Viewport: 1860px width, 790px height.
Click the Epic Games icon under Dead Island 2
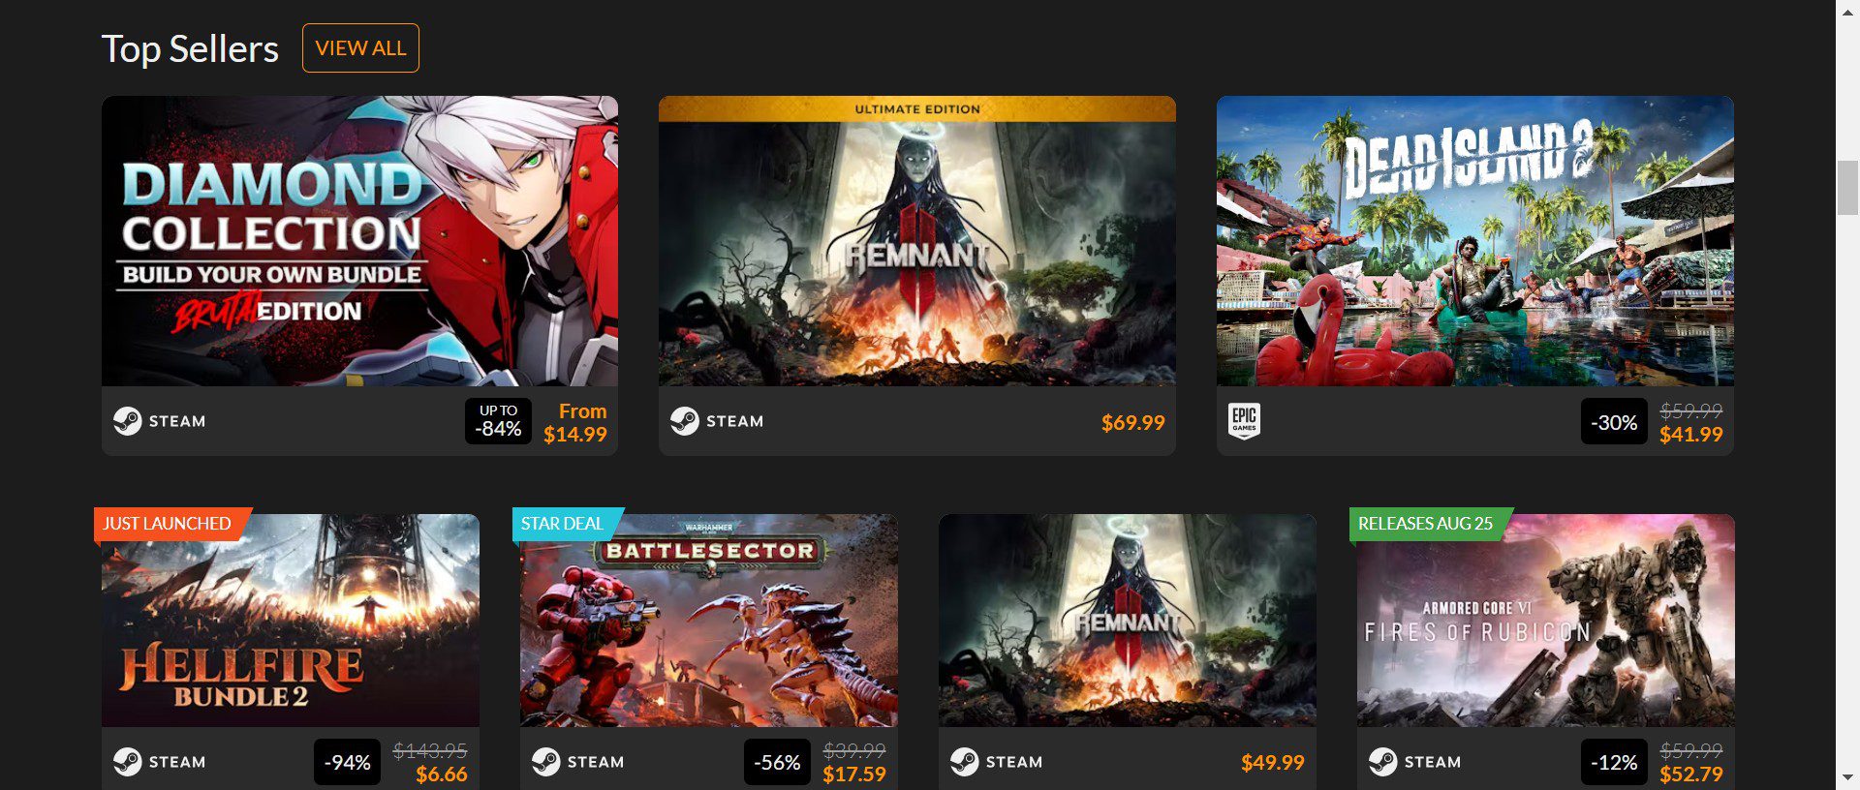tap(1244, 421)
